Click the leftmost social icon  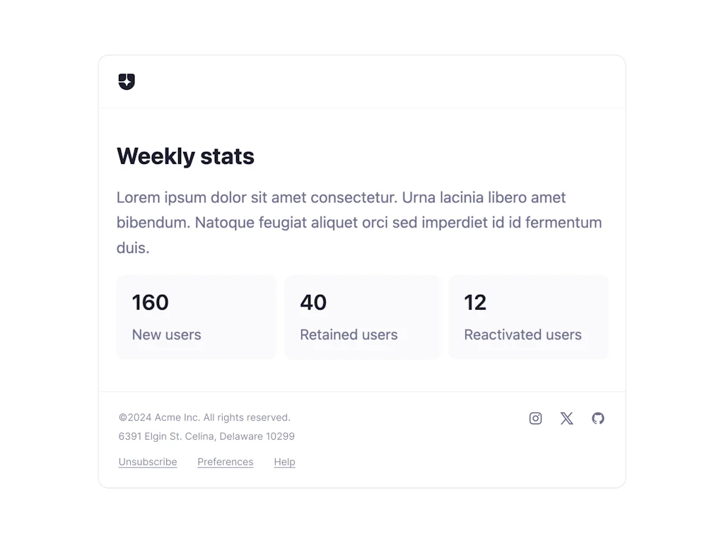(535, 418)
